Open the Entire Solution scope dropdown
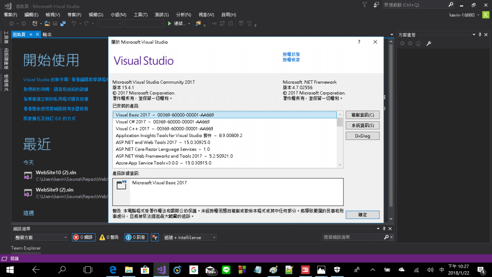The height and width of the screenshot is (277, 492). 41,238
